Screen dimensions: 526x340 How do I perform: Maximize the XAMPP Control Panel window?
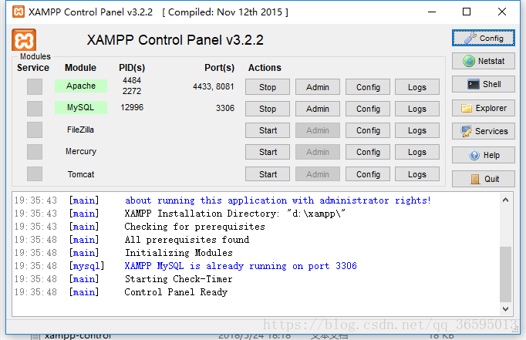pyautogui.click(x=467, y=12)
